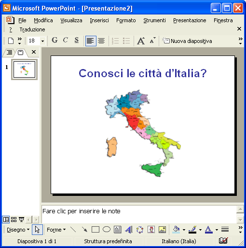This screenshot has width=246, height=248.
Task: Select the Rectangle drawing tool
Action: click(x=96, y=230)
